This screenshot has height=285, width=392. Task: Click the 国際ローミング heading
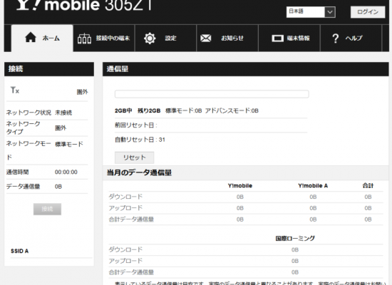pos(295,238)
